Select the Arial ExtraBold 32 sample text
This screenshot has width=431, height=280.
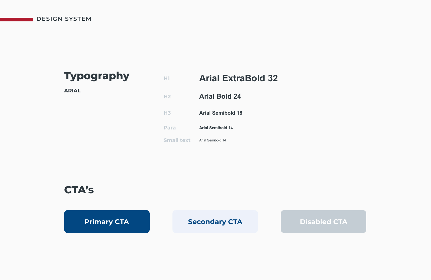[x=238, y=78]
